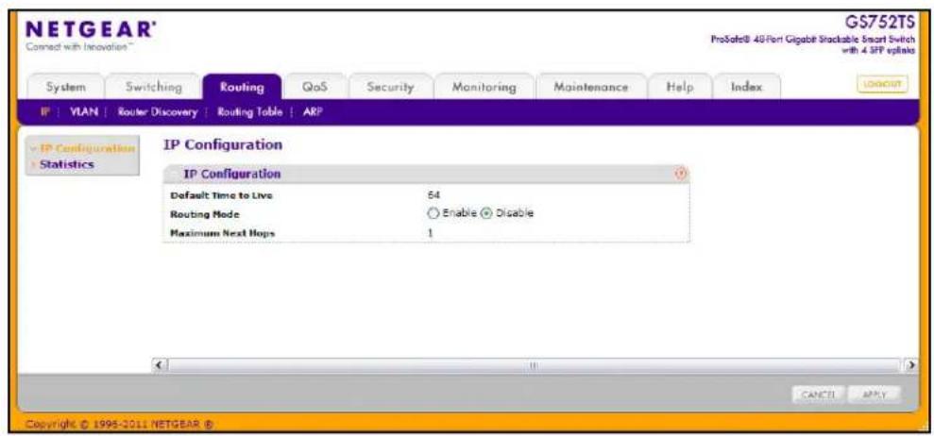Open the Routing Table submenu
934x436 pixels.
point(249,111)
